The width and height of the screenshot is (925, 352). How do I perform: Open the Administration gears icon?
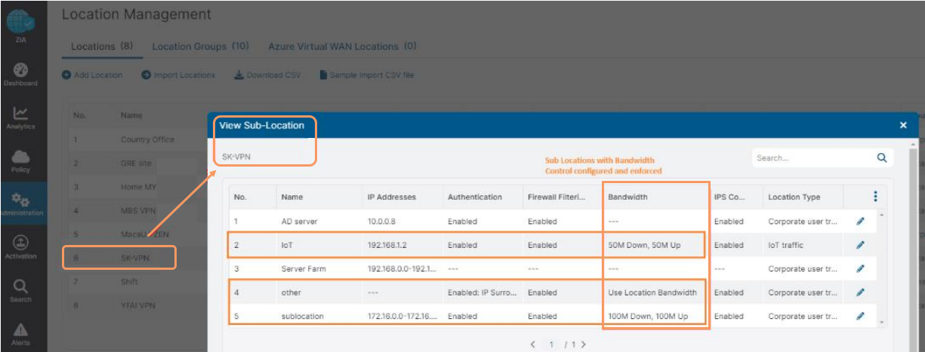(21, 201)
